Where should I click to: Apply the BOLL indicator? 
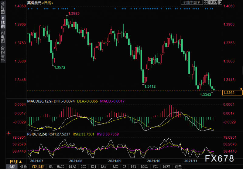[x=145, y=167]
